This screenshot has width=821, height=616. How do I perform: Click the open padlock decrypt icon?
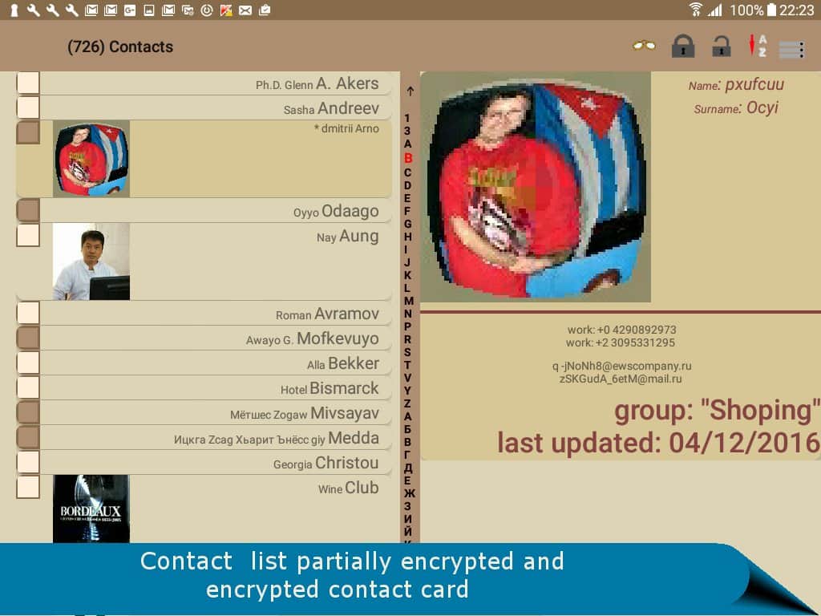click(x=722, y=47)
